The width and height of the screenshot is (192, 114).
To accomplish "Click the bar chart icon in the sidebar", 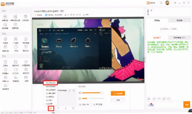I will click(x=16, y=77).
